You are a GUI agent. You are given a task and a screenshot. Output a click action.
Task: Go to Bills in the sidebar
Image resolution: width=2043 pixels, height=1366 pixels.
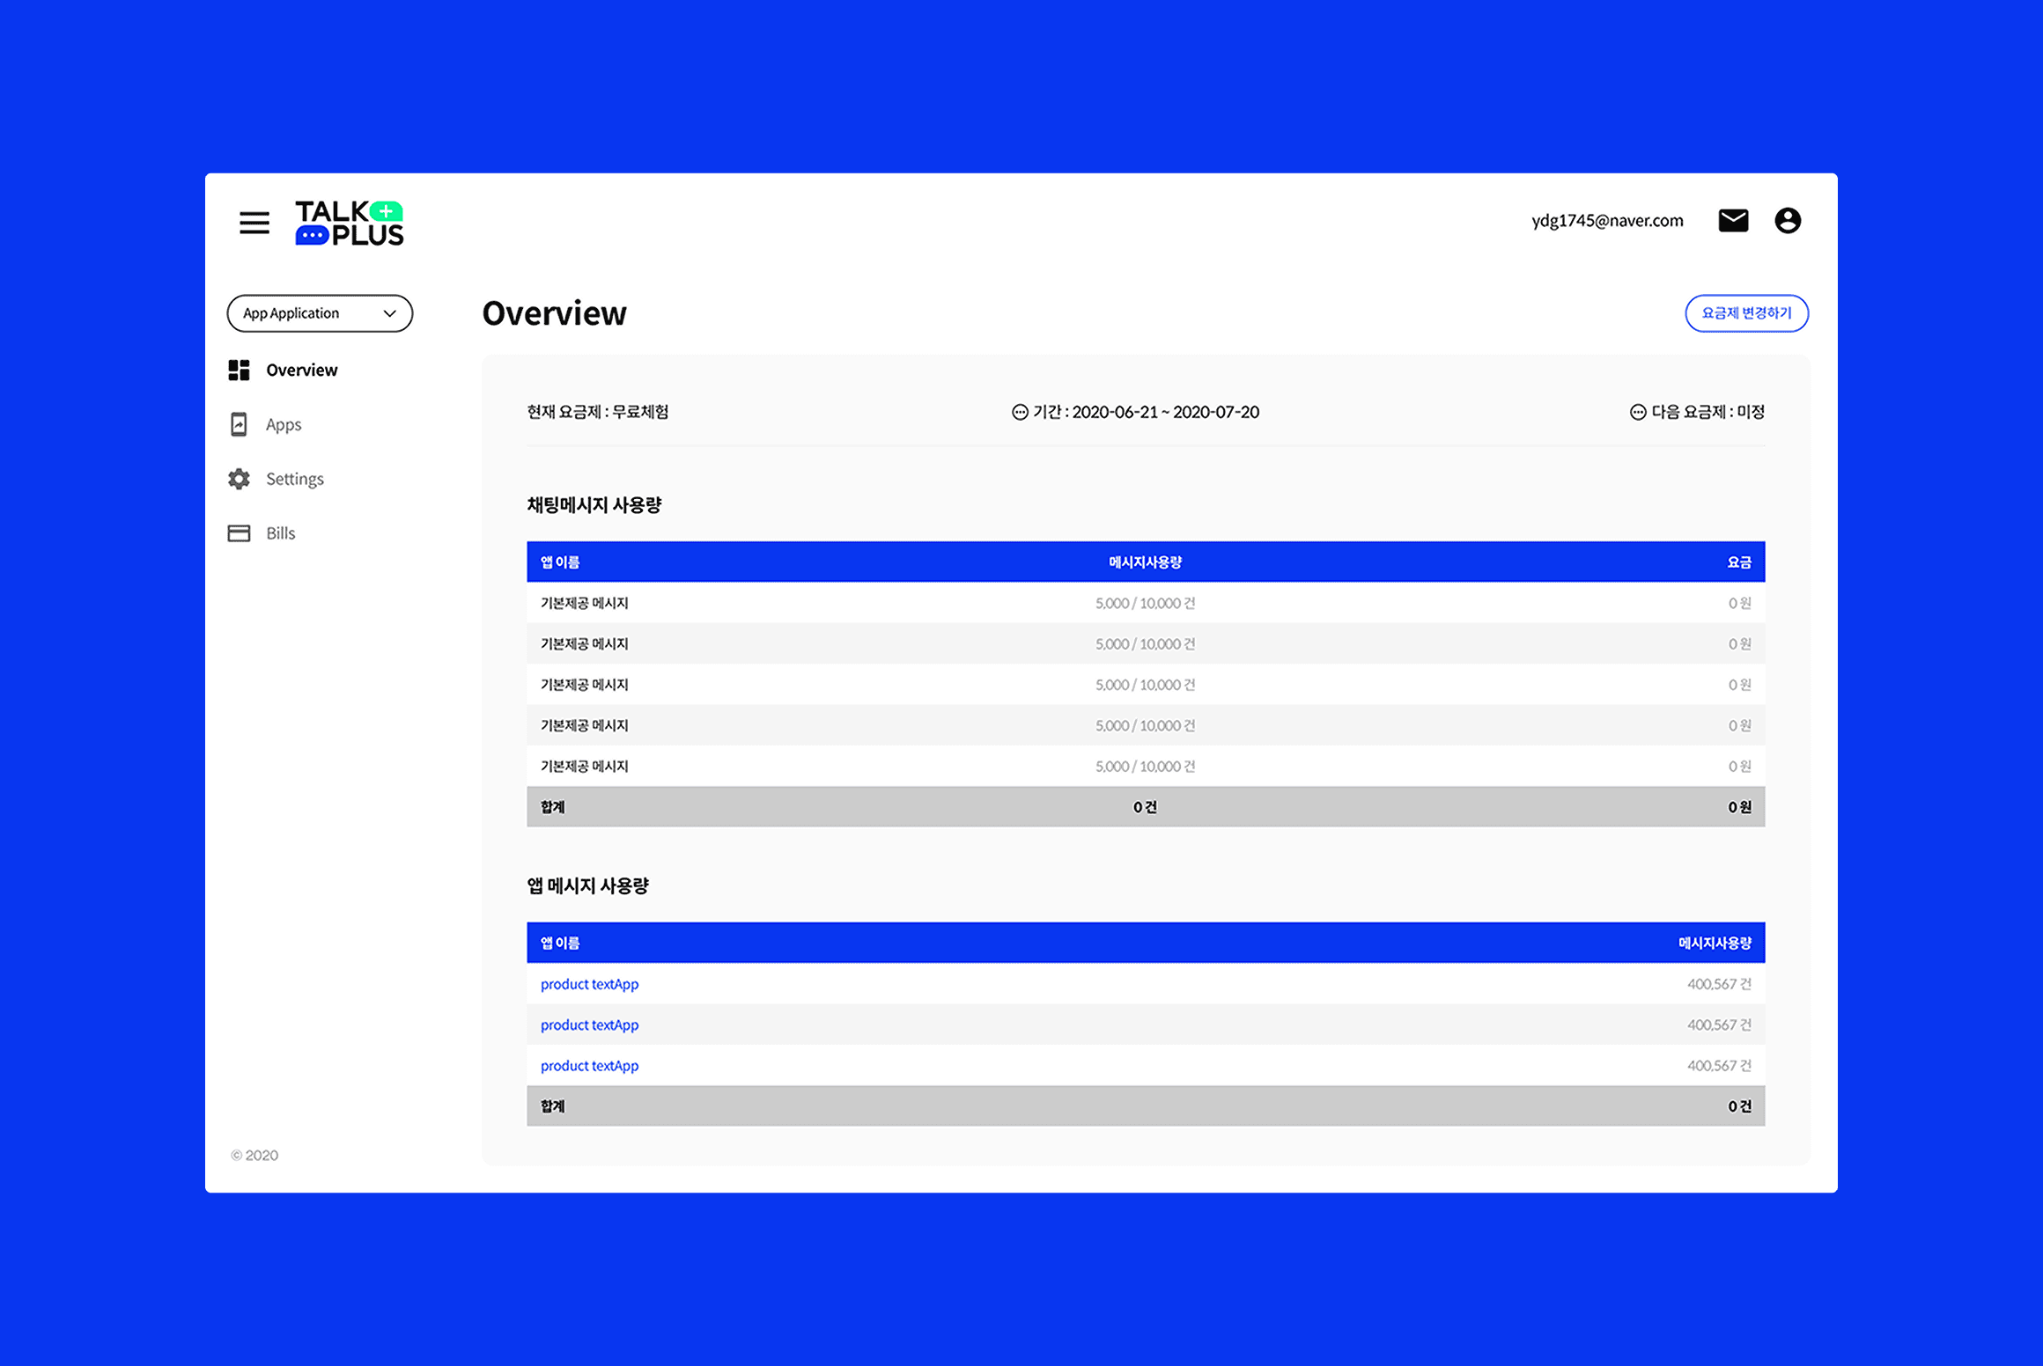[x=281, y=533]
